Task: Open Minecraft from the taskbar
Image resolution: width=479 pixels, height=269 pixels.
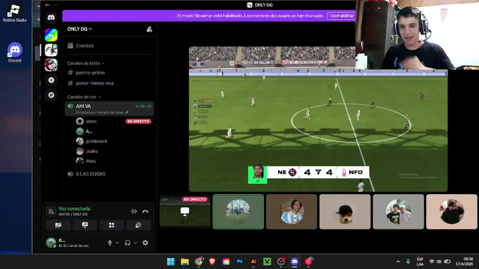Action: [267, 262]
